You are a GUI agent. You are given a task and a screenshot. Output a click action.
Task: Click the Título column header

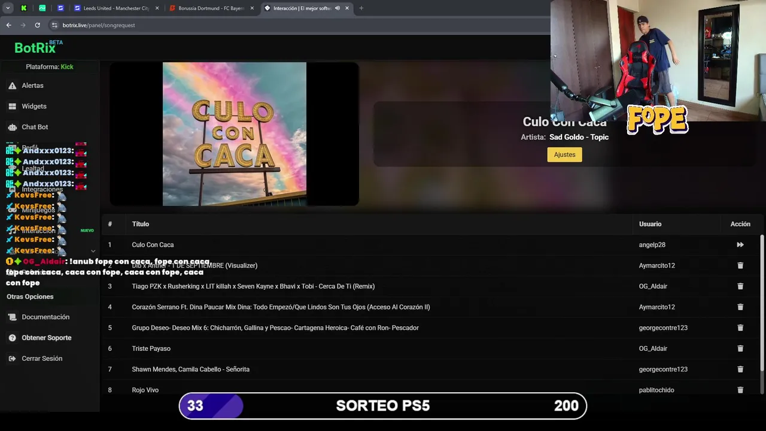click(141, 224)
